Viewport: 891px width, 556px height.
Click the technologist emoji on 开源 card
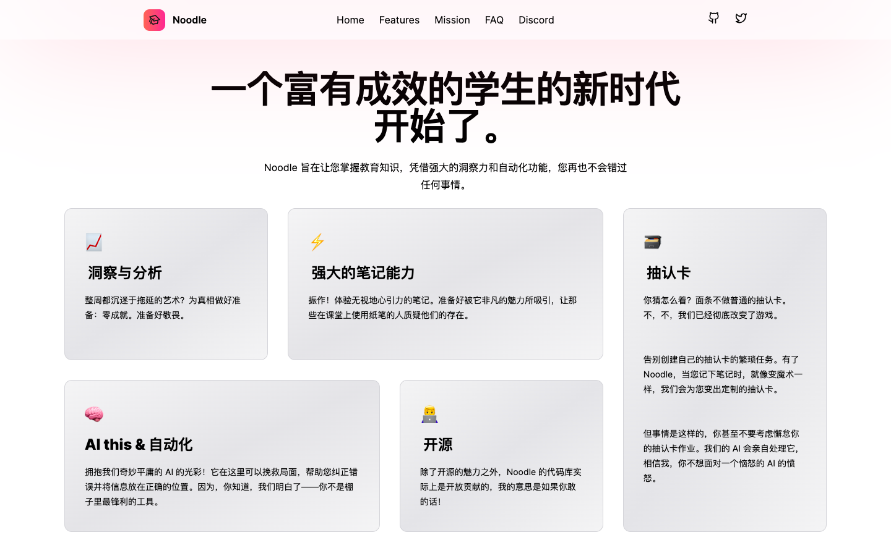(x=429, y=414)
